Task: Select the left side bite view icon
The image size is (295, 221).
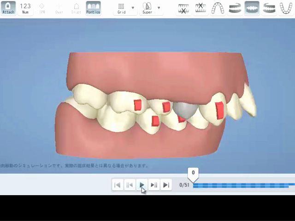Action: click(x=269, y=8)
